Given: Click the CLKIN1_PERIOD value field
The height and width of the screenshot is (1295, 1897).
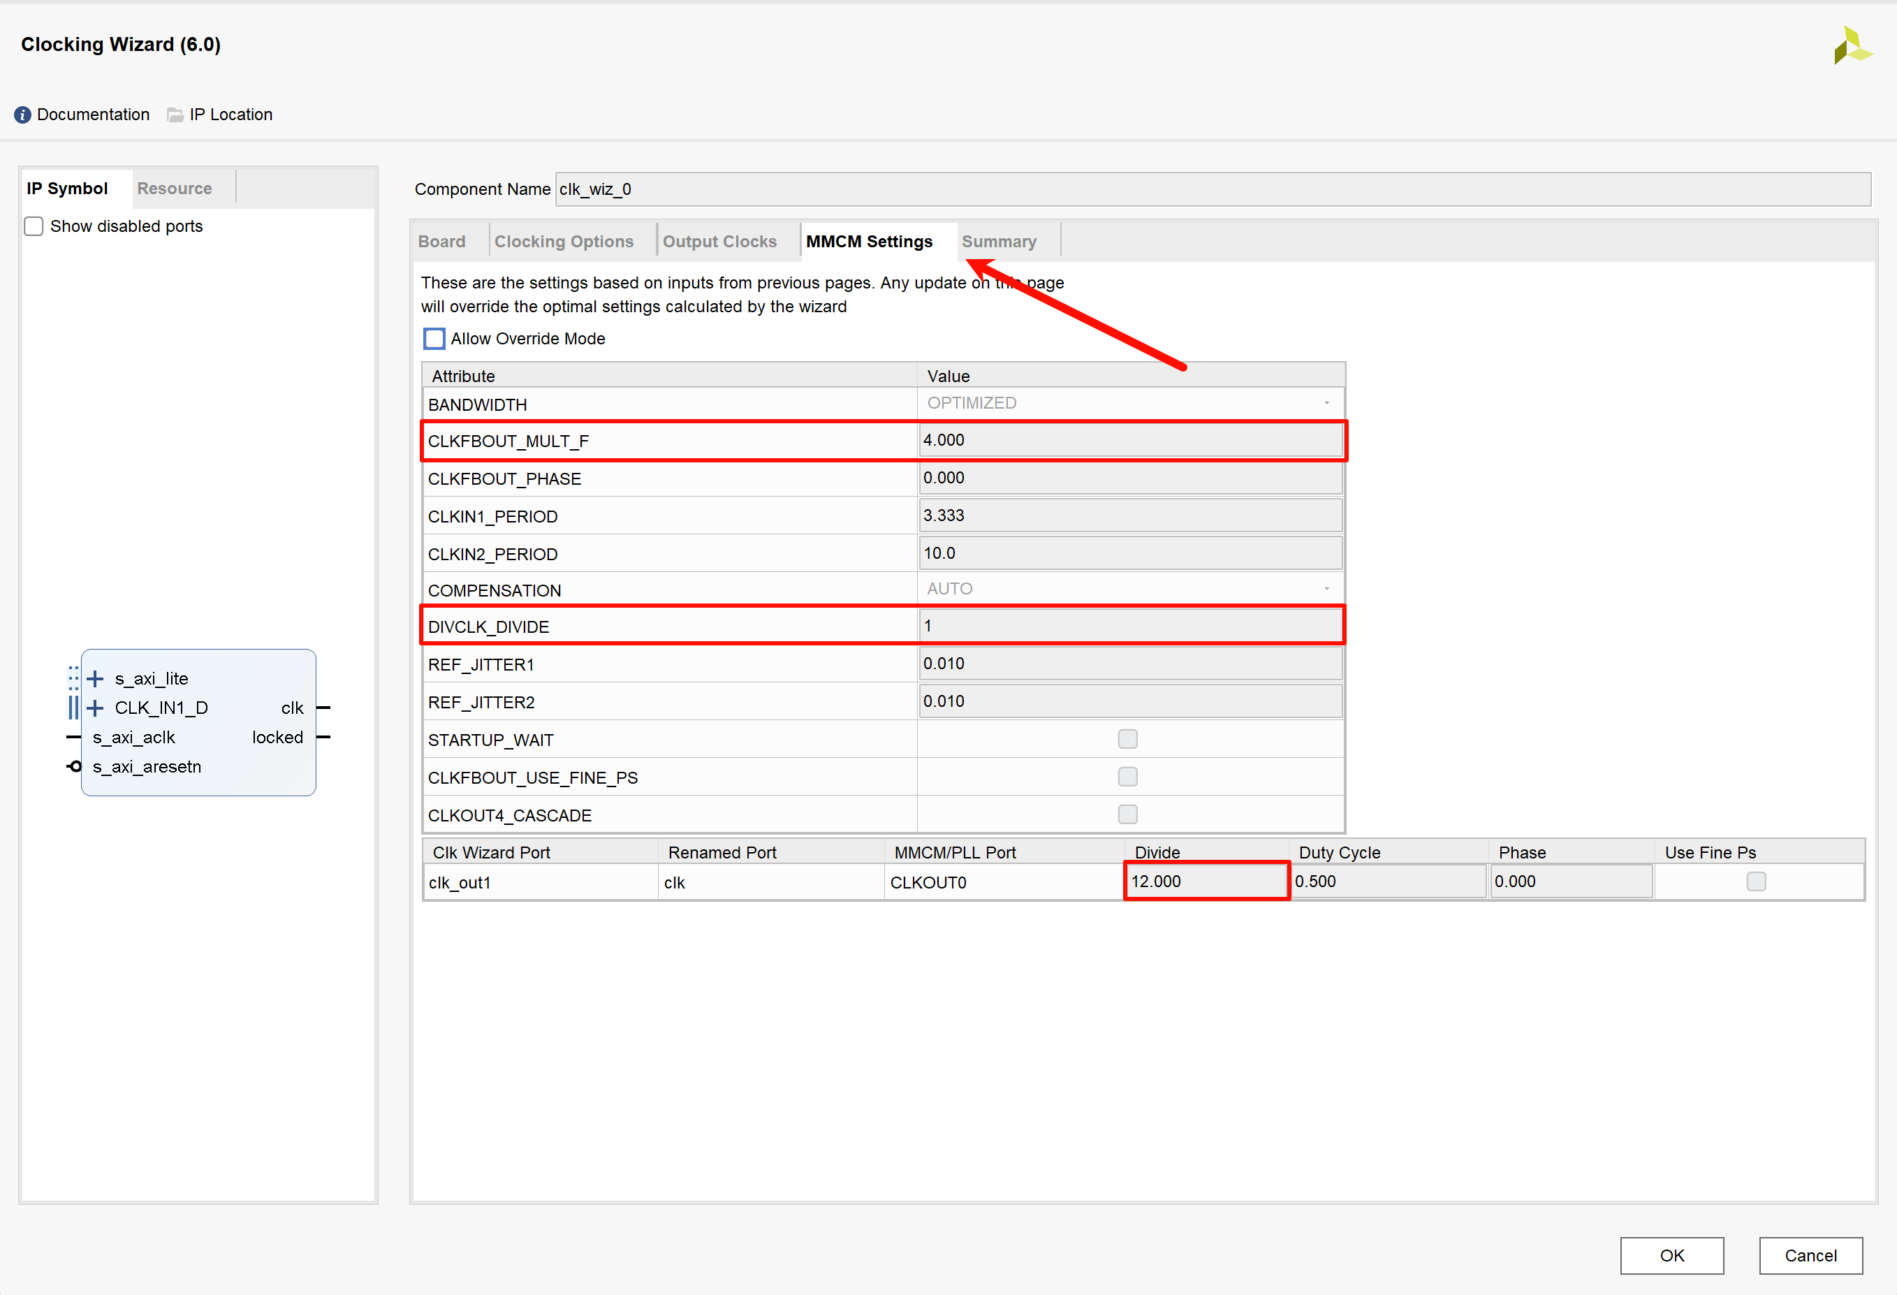Looking at the screenshot, I should [x=1131, y=515].
